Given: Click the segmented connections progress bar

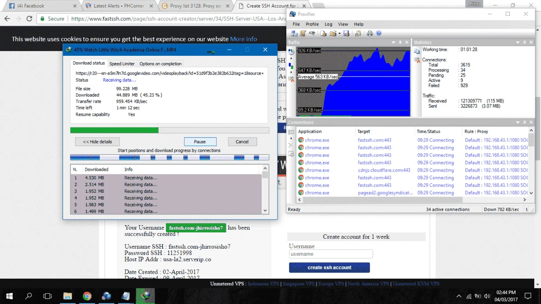Looking at the screenshot, I should 170,158.
